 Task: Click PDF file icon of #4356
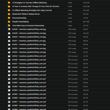pyautogui.click(x=9, y=60)
